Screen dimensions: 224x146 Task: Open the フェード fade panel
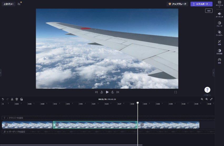[x=219, y=24]
